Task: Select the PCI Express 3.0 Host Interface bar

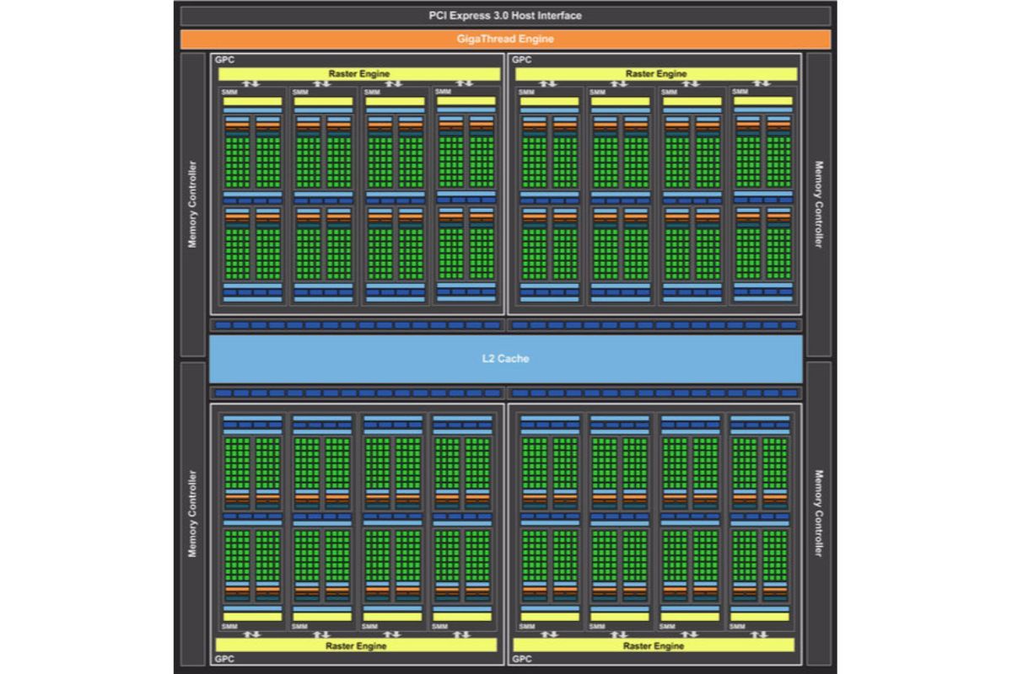Action: [x=506, y=14]
